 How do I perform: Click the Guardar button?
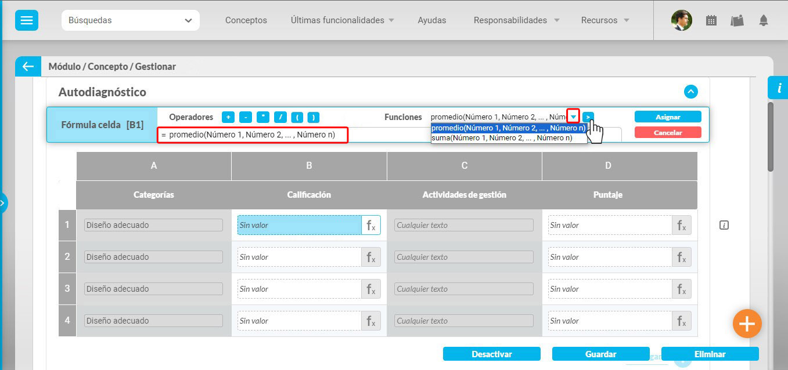tap(600, 354)
